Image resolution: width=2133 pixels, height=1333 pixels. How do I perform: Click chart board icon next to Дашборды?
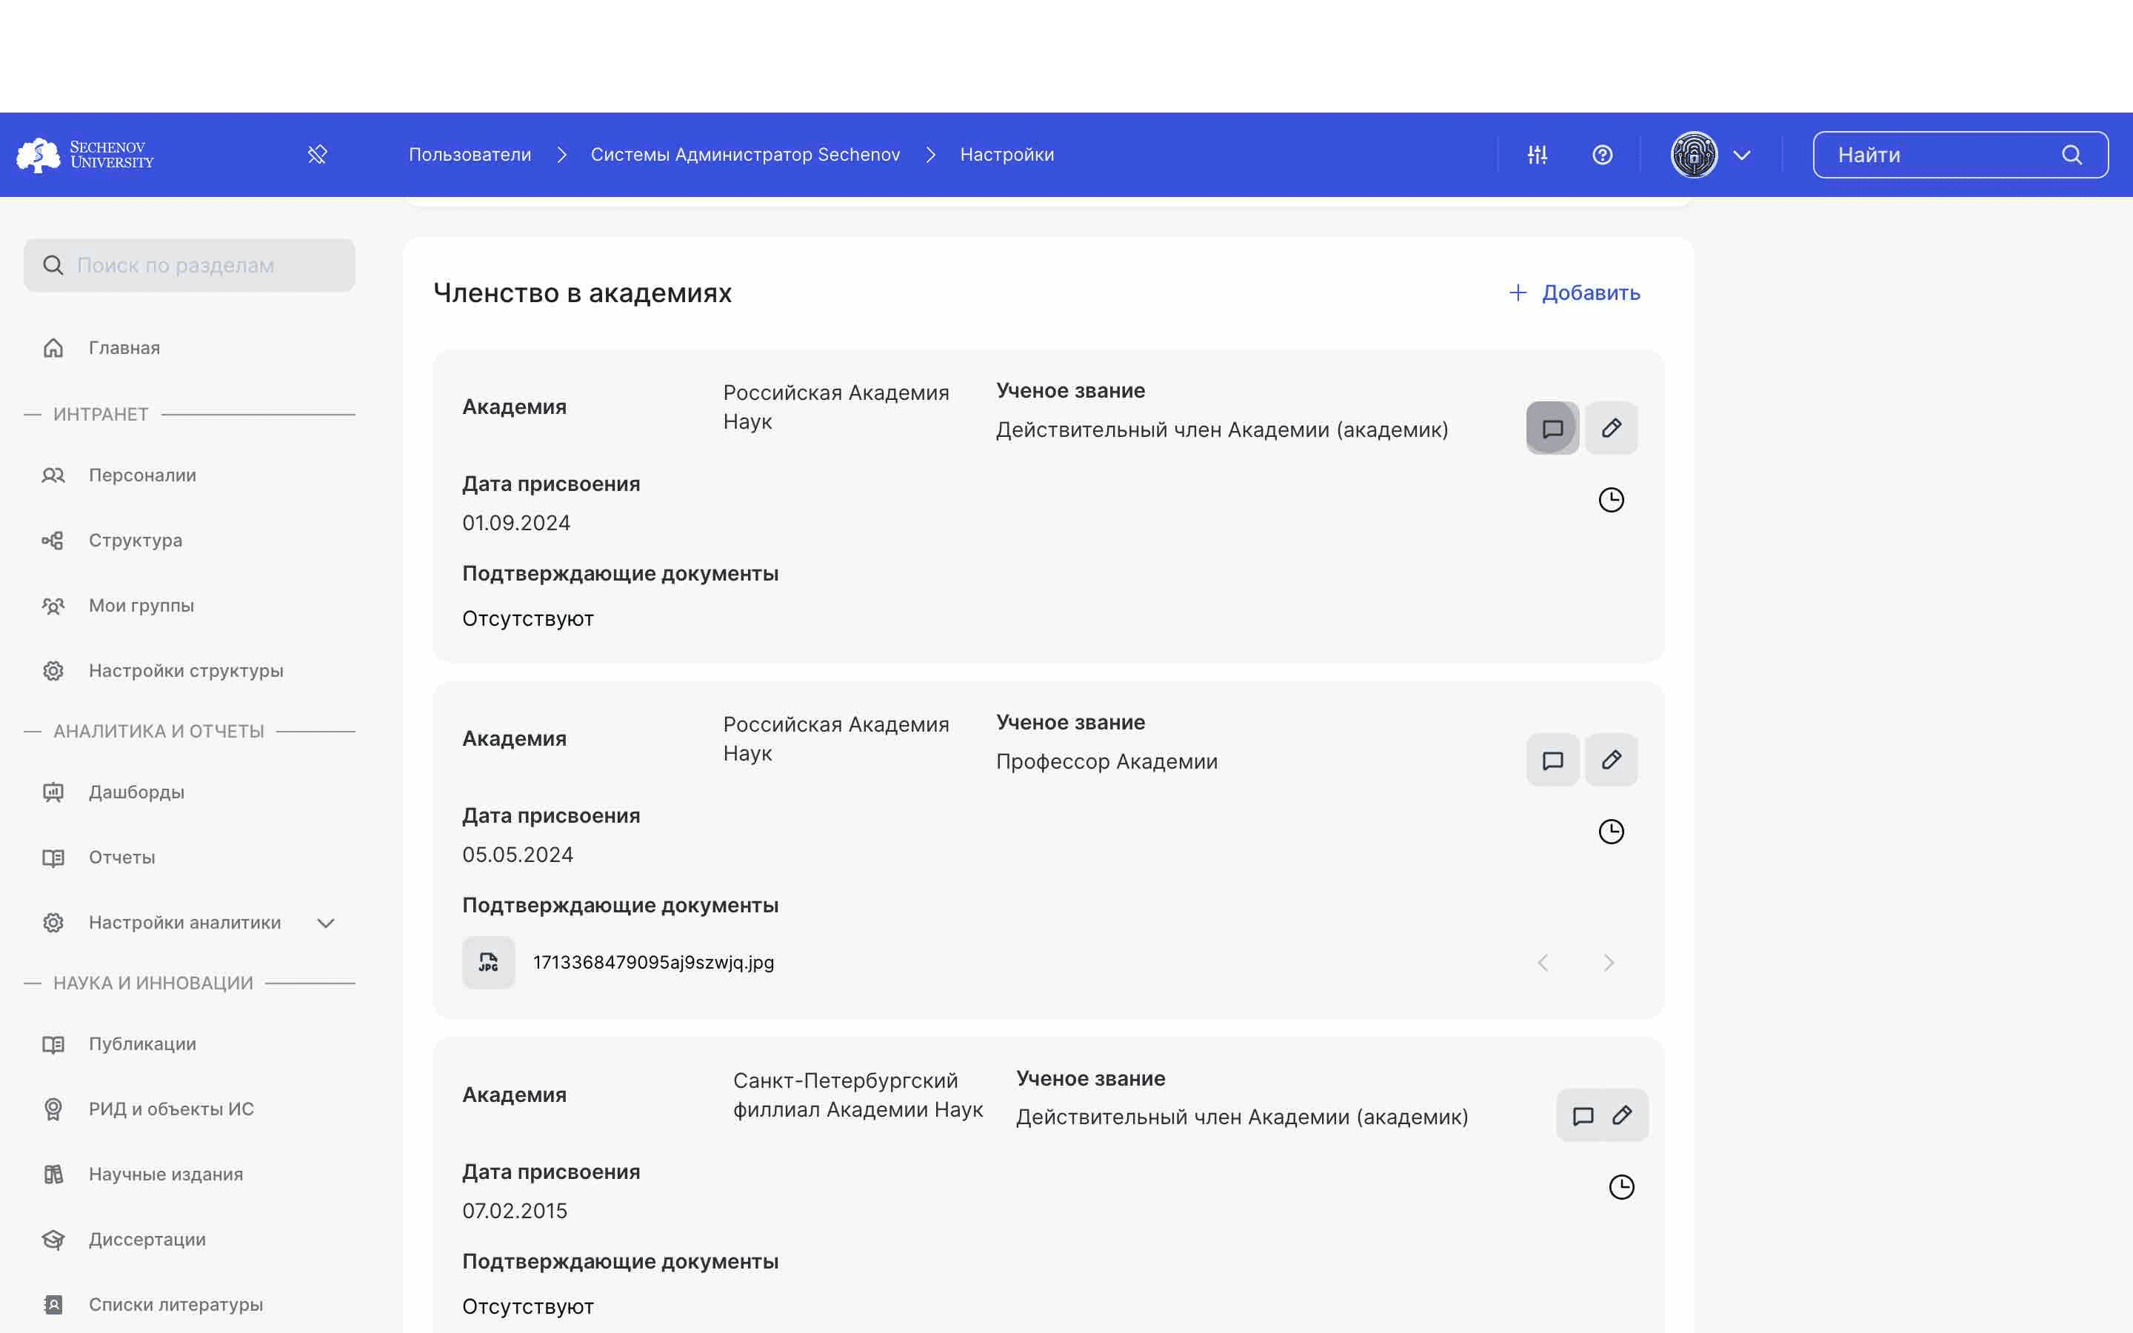[x=53, y=792]
